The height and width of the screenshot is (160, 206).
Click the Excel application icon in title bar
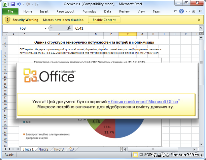click(x=5, y=4)
